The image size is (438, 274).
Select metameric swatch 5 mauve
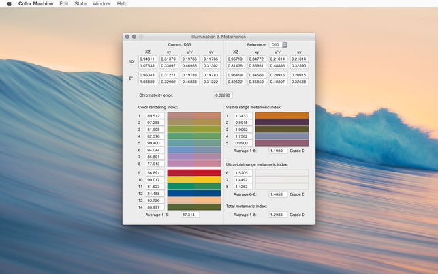tap(282, 143)
